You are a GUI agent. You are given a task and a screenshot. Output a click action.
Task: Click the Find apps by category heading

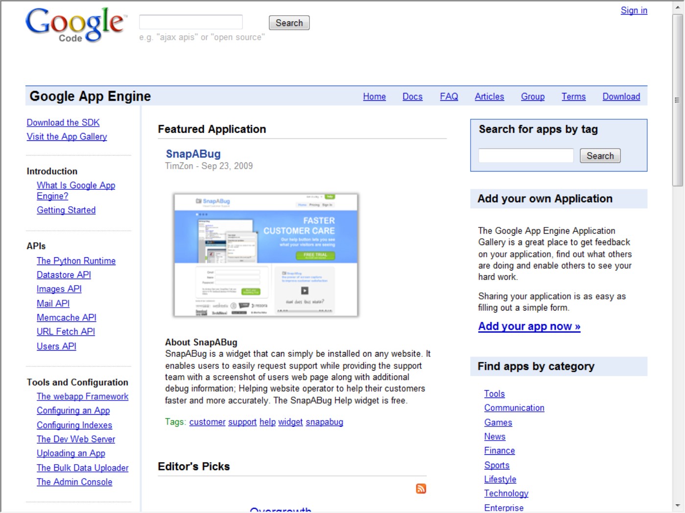pyautogui.click(x=536, y=367)
